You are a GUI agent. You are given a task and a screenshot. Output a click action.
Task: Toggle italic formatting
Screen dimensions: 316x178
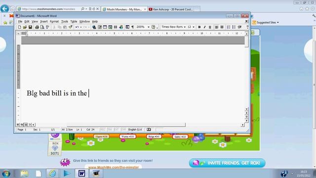pos(204,27)
